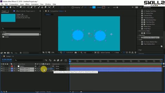Image resolution: width=165 pixels, height=93 pixels.
Task: Open the Null 1 parent None dropdown
Action: click(61, 66)
